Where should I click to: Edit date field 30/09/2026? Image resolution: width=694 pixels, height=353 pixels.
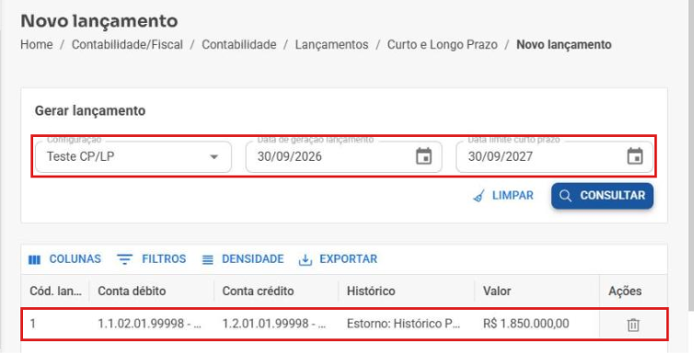point(344,157)
